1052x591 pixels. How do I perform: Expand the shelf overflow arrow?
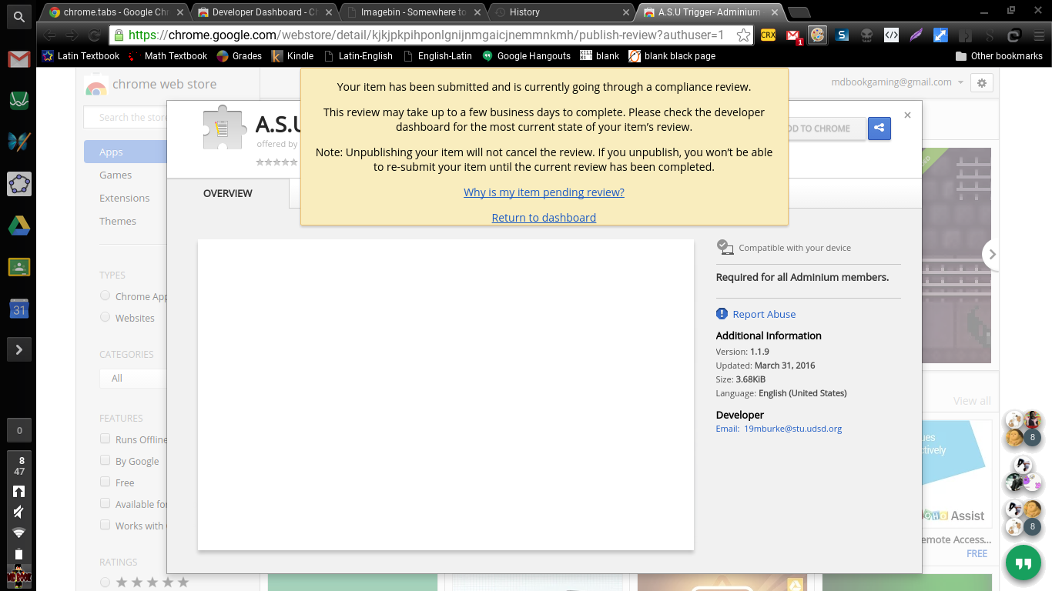coord(18,350)
